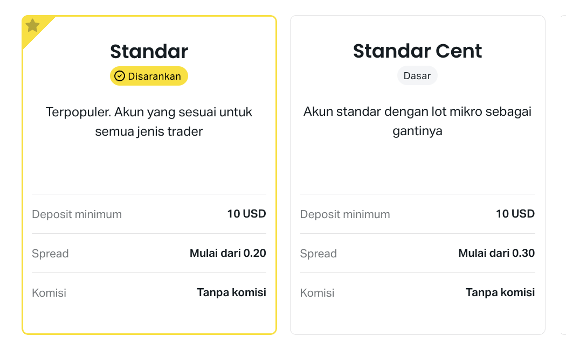This screenshot has height=350, width=566.
Task: Click Deposit minimum label in Standar Cent
Action: pyautogui.click(x=345, y=214)
